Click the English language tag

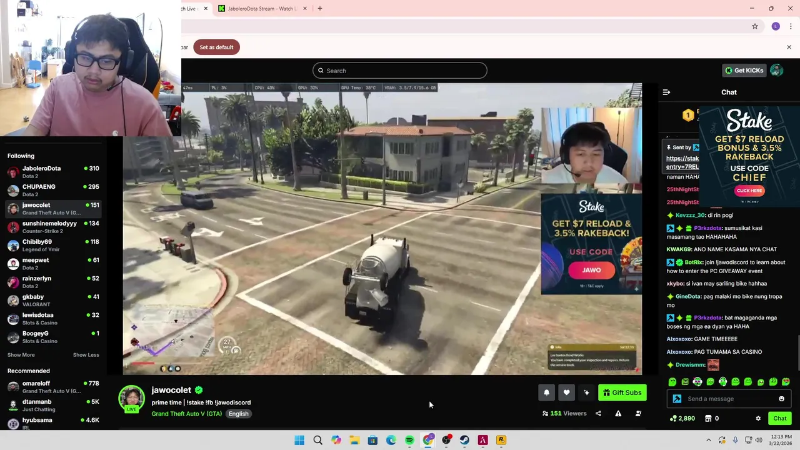pyautogui.click(x=238, y=414)
